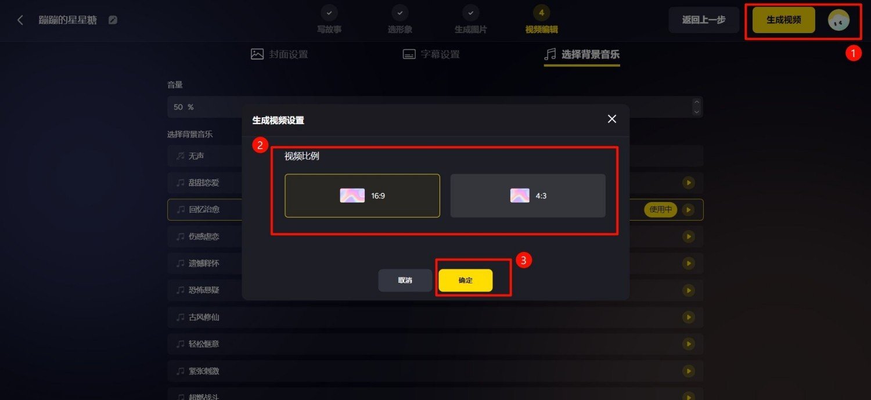
Task: Go to step 写故事
Action: click(329, 20)
